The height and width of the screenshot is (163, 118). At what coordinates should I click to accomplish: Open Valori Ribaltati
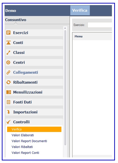tap(22, 147)
